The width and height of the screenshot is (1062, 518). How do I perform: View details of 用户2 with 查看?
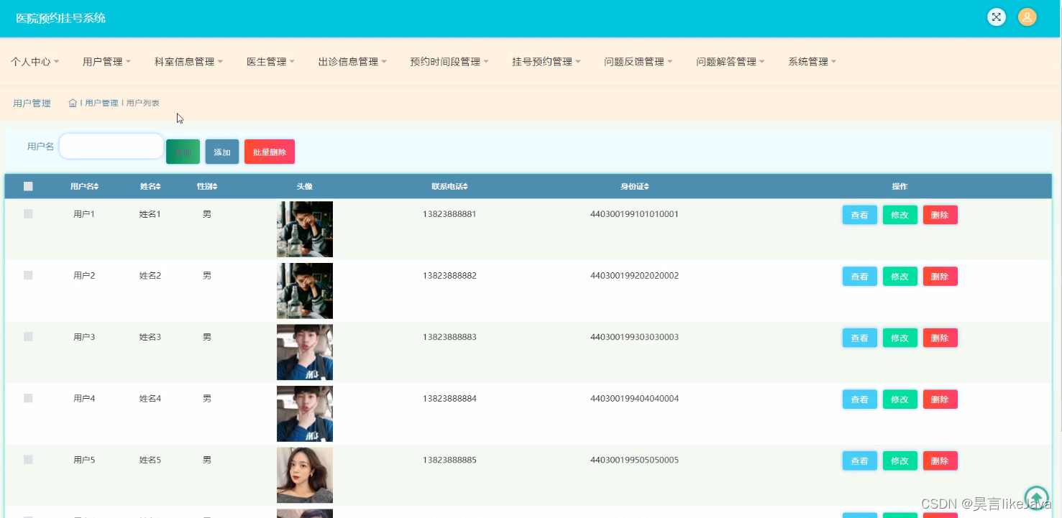tap(860, 276)
